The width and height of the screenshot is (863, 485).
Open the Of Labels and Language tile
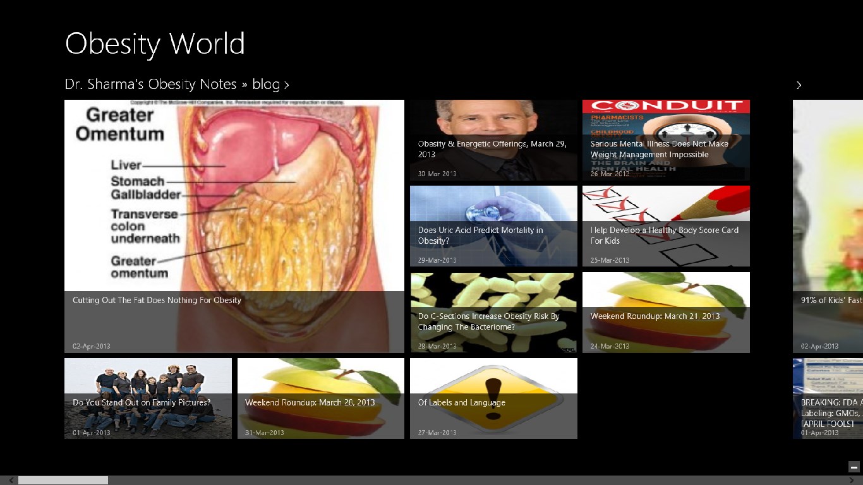click(x=493, y=398)
